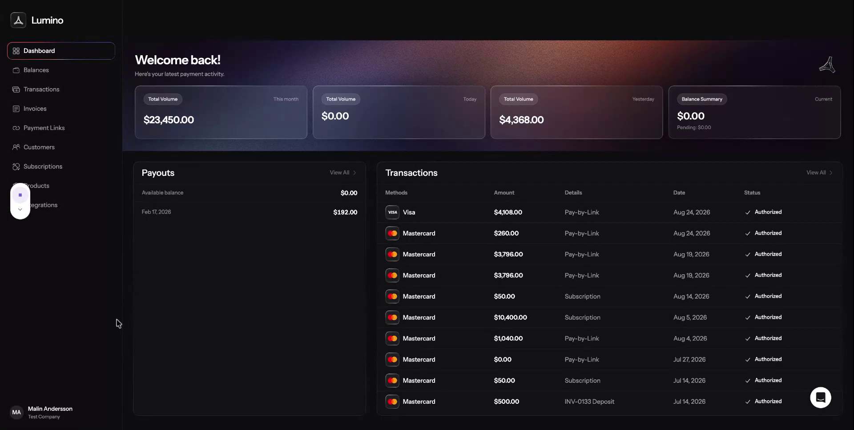The width and height of the screenshot is (854, 430).
Task: Click the Aug 5, 2026 date cell
Action: (x=690, y=317)
